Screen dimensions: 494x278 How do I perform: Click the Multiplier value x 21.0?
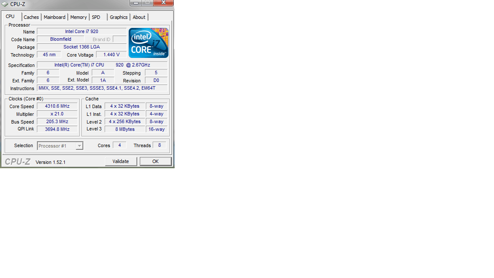pos(57,114)
